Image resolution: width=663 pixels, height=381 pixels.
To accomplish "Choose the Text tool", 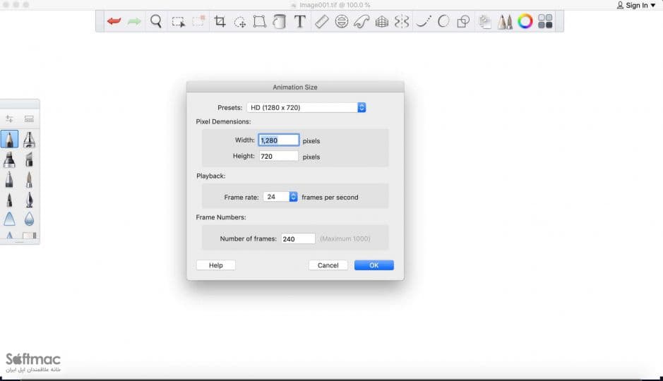I will 300,21.
